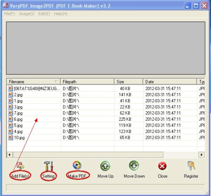Click the 123 KB size cell
211x196 pixels.
pos(125,131)
